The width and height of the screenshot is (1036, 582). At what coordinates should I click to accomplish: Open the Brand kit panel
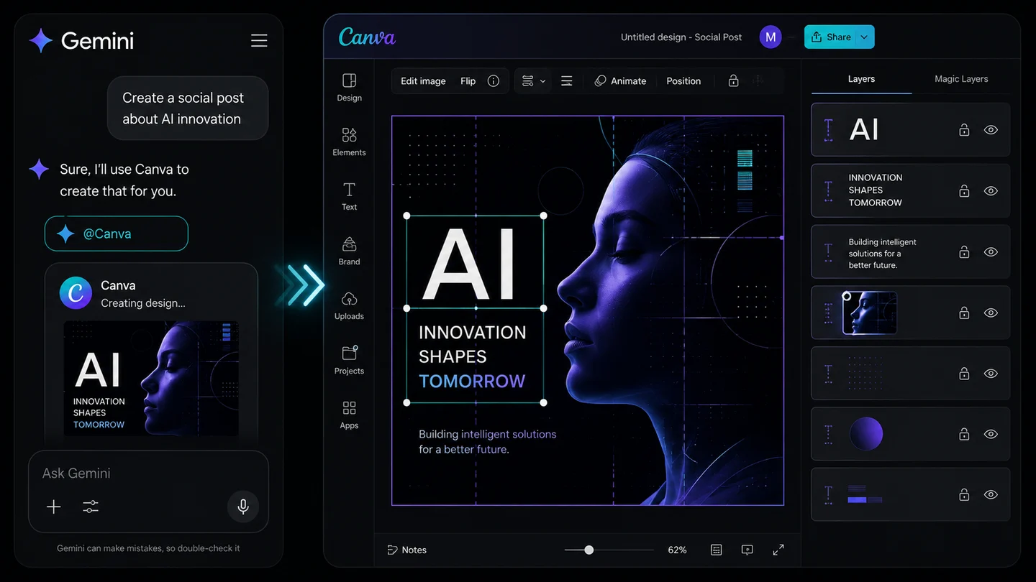pos(349,251)
